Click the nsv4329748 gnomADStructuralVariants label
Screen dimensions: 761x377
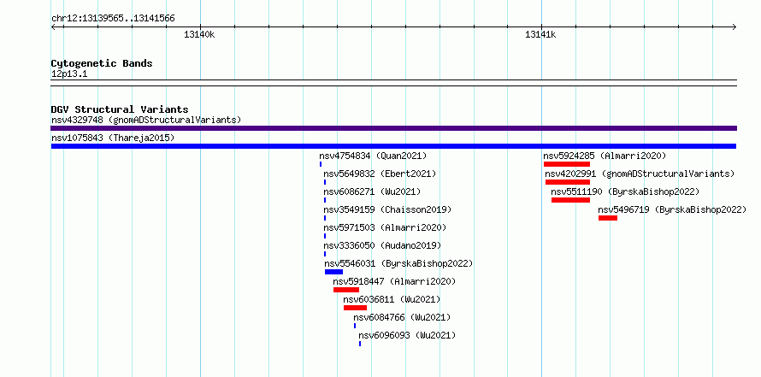click(146, 120)
